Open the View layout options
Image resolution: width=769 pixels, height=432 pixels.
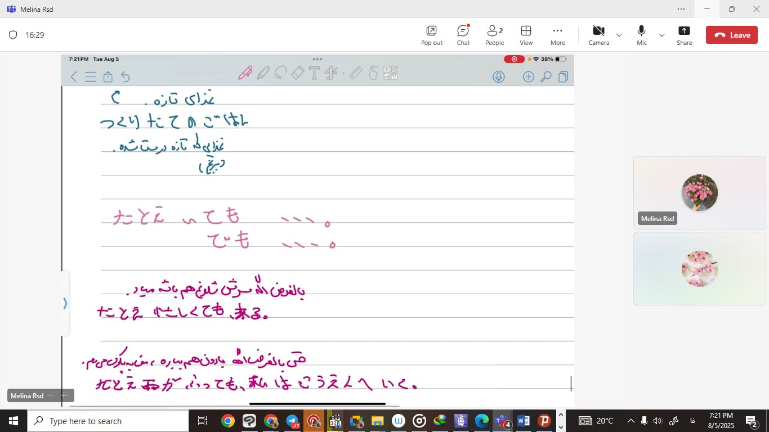(526, 35)
